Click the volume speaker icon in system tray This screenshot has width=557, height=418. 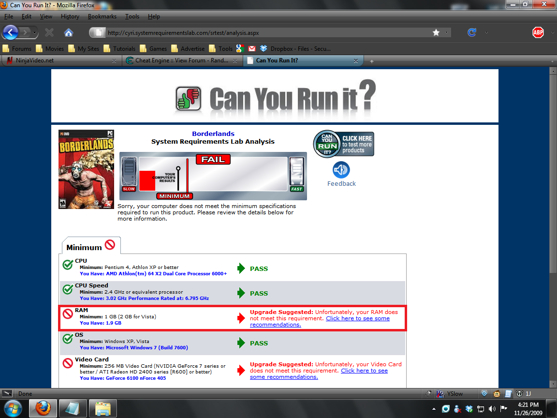[492, 409]
